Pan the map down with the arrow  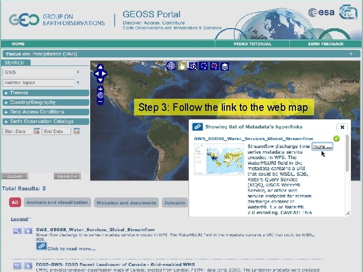100,80
